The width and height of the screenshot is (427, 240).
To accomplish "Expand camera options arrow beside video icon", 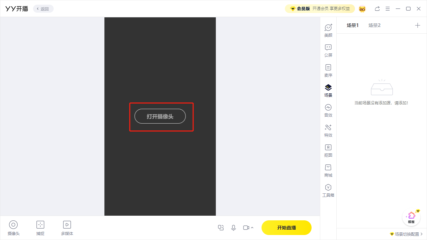I will coord(252,228).
